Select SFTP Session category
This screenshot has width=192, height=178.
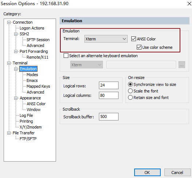[38, 40]
